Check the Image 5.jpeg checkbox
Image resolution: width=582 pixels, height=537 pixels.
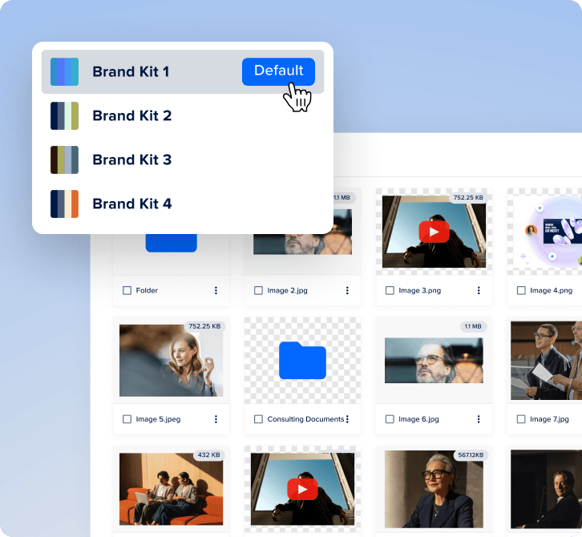127,419
